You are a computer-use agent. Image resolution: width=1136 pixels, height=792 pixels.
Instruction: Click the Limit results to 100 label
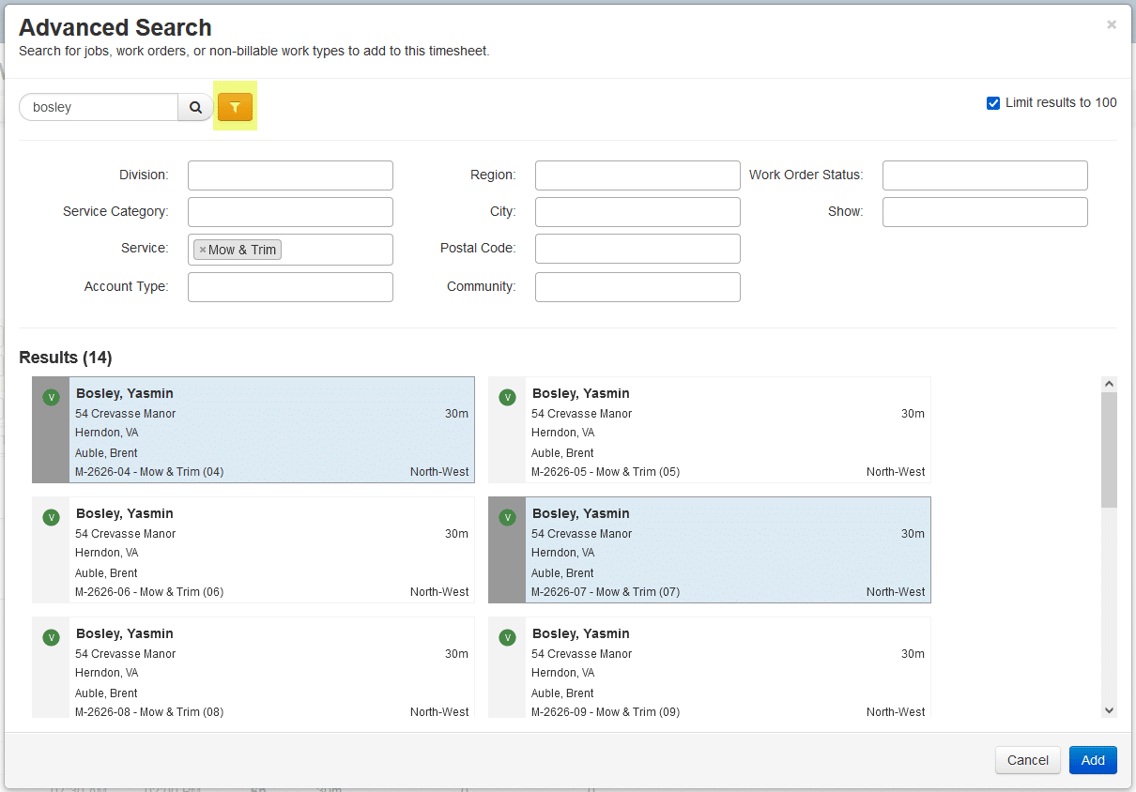[x=1061, y=103]
